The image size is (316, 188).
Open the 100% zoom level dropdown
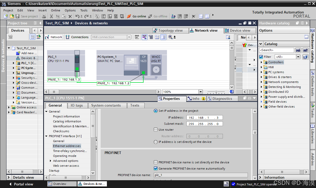(201, 92)
